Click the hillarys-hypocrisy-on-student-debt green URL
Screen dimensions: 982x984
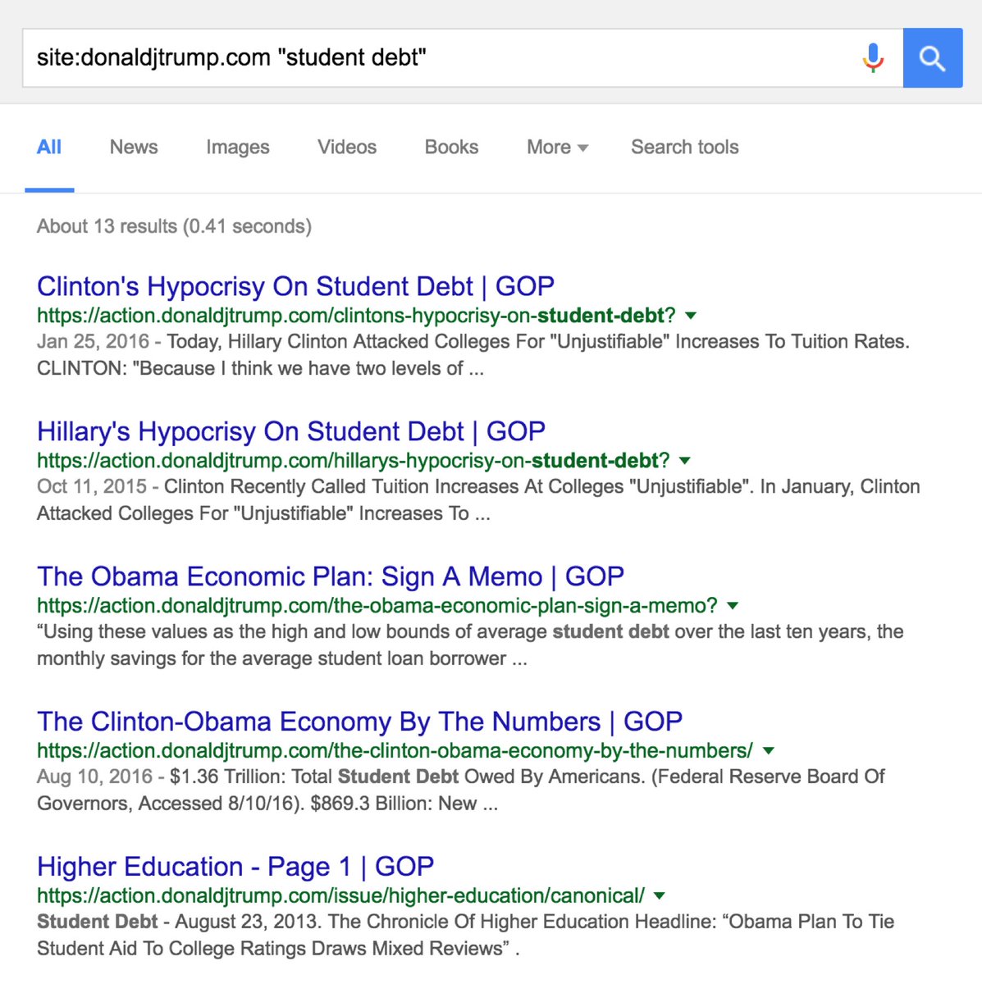pyautogui.click(x=354, y=461)
